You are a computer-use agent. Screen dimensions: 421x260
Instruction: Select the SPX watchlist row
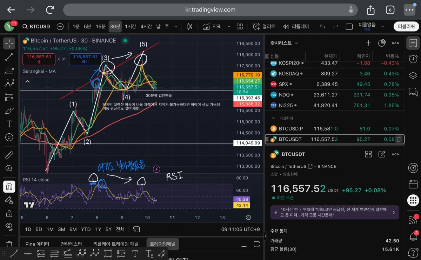[335, 84]
